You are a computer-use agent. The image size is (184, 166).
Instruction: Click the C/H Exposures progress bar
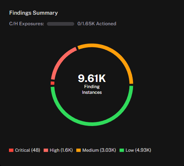(60, 24)
